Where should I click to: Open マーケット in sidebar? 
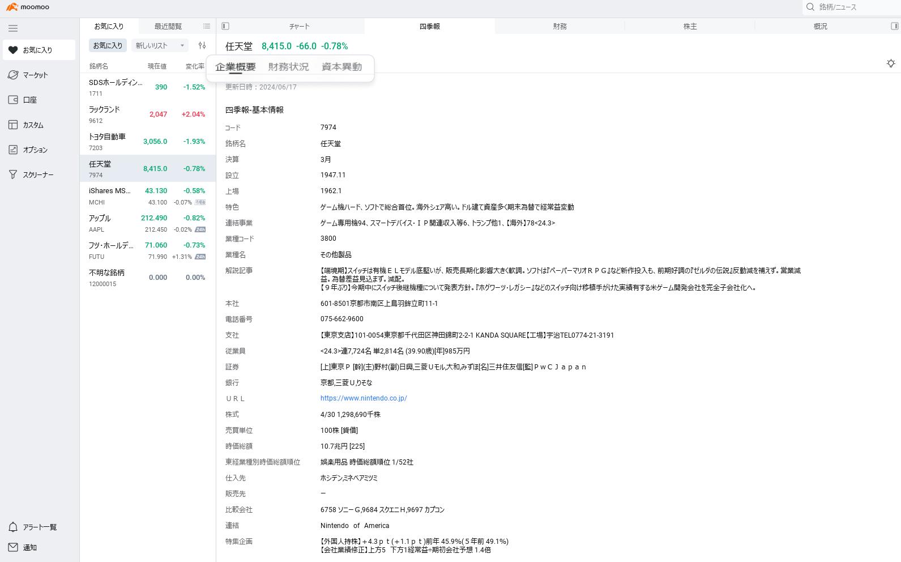39,75
